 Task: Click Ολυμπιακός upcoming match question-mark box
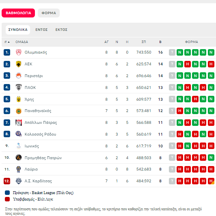coord(172,52)
